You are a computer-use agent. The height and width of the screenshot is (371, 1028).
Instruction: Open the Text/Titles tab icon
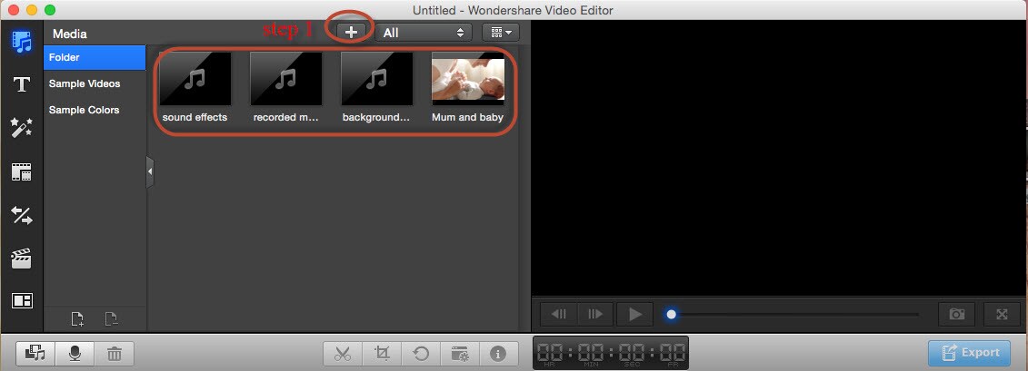point(22,84)
